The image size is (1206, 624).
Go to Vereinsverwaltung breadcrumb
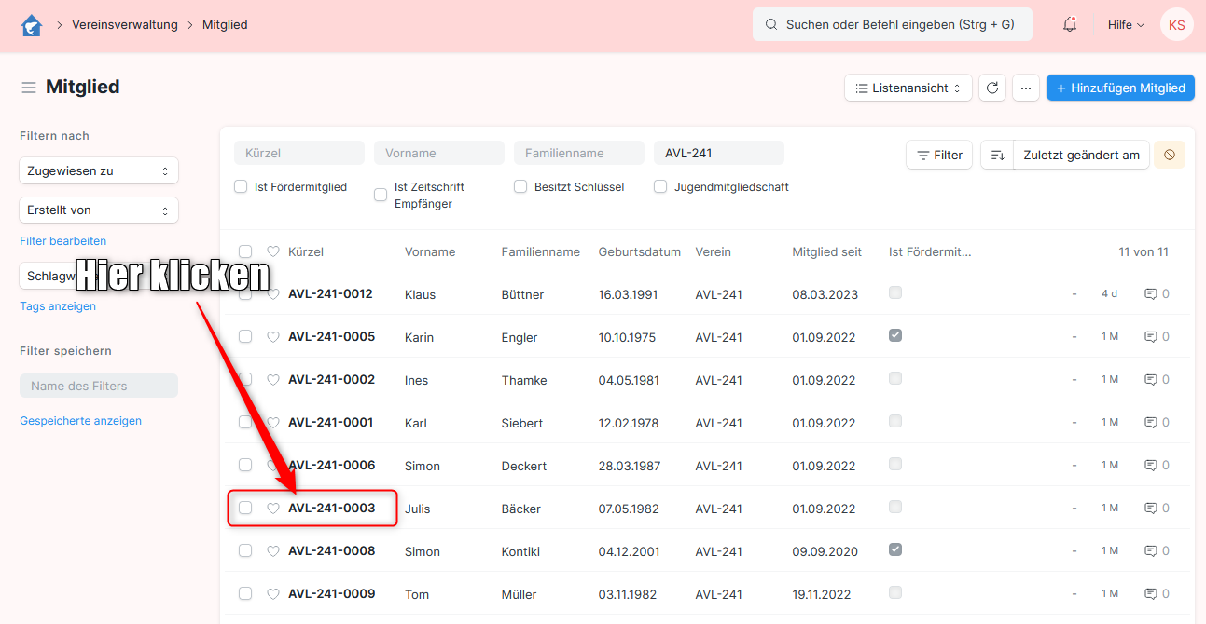pyautogui.click(x=125, y=25)
